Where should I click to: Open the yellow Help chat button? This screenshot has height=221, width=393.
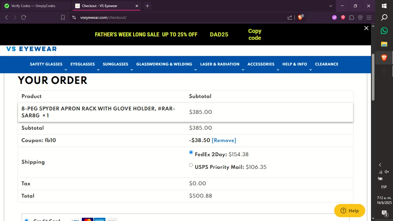click(350, 211)
